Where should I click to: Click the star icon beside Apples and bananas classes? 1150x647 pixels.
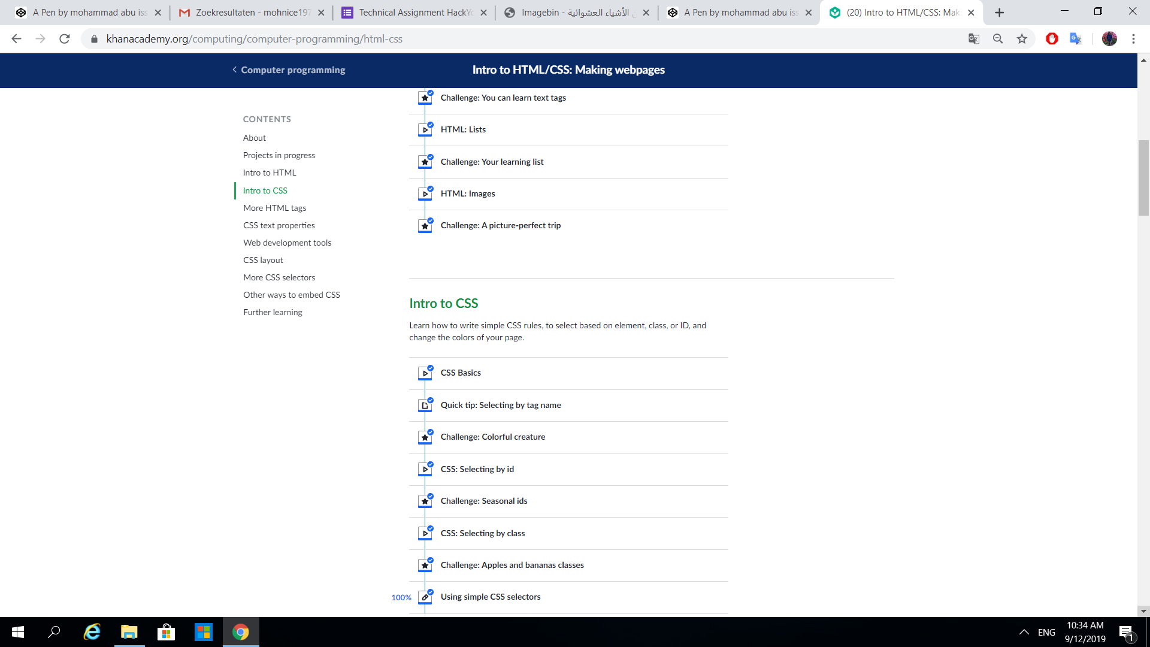(425, 565)
